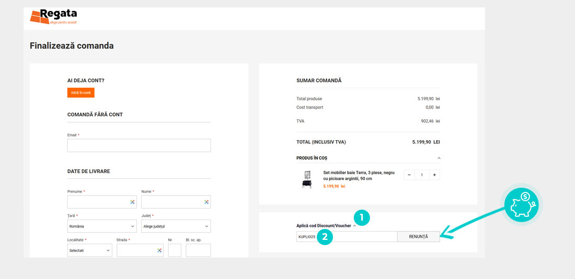Open the Alege județul dropdown
The image size is (575, 279).
(x=176, y=226)
